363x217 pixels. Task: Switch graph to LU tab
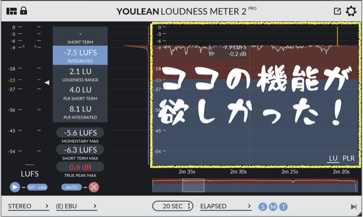click(333, 158)
